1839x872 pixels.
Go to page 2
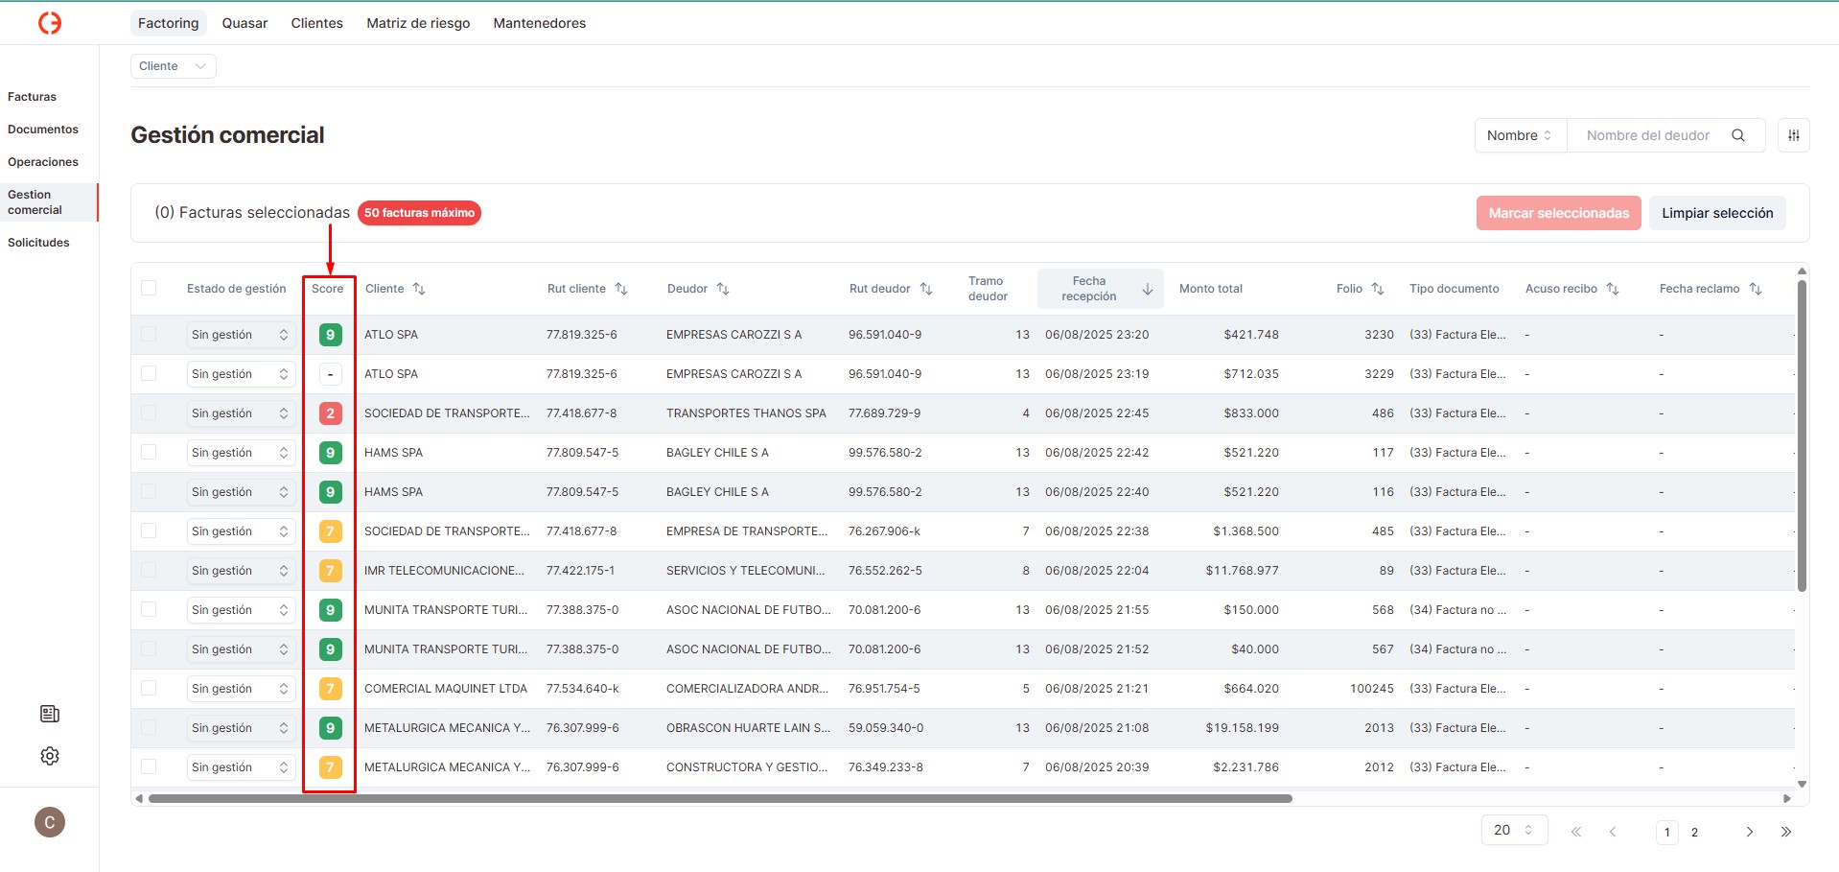point(1694,832)
